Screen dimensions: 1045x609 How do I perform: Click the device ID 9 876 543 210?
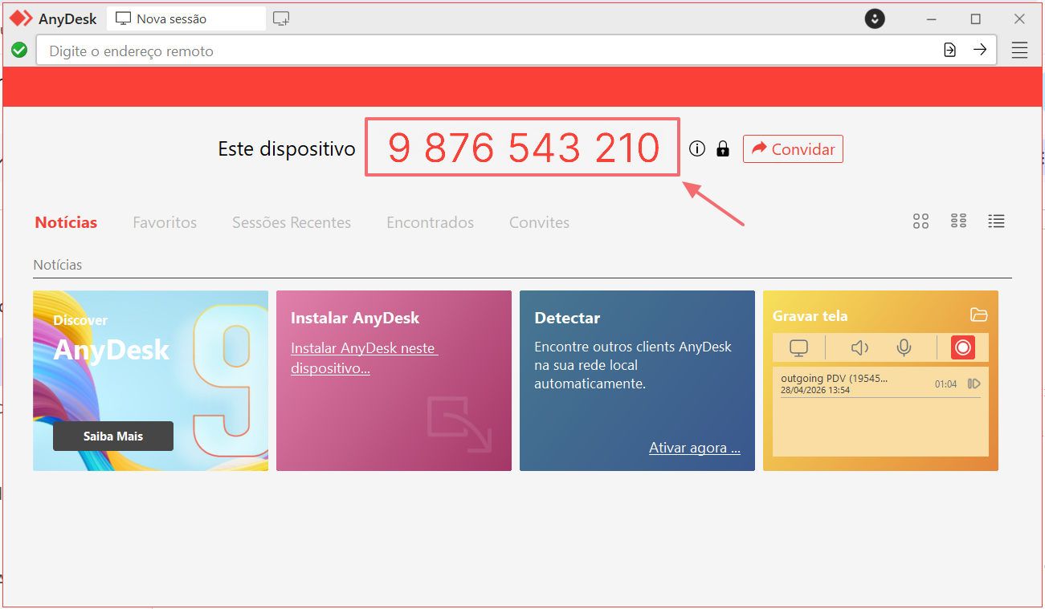point(523,148)
